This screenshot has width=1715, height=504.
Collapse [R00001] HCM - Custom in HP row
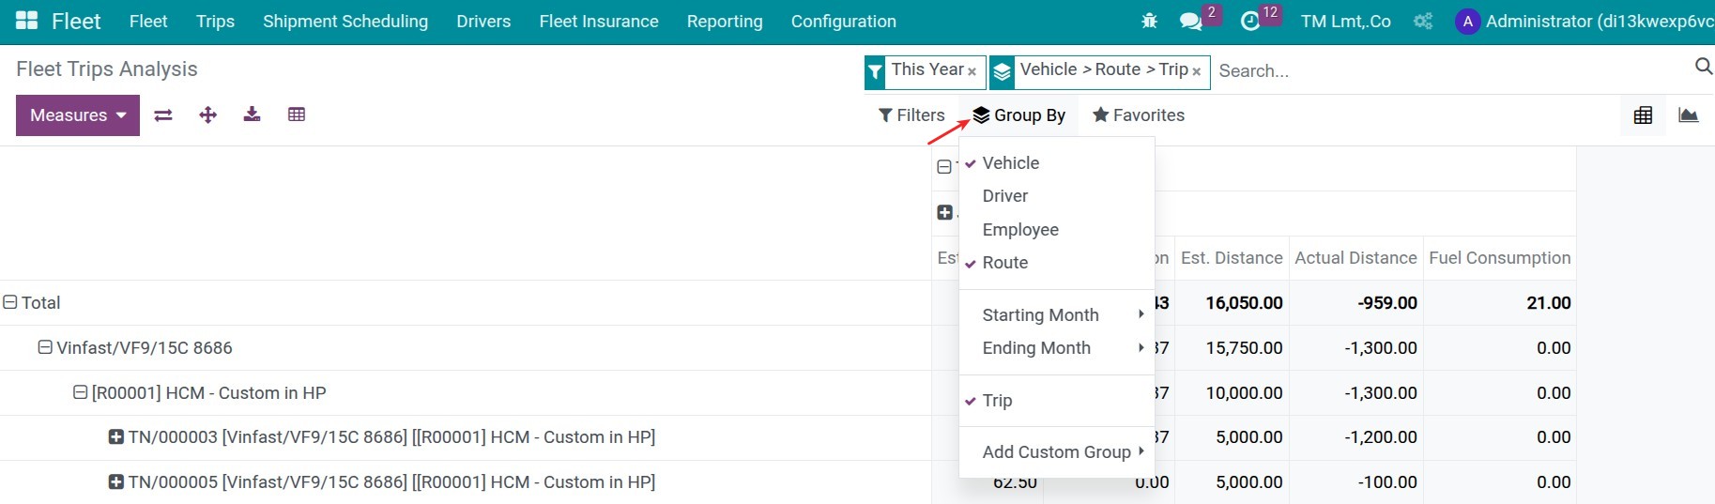(80, 392)
